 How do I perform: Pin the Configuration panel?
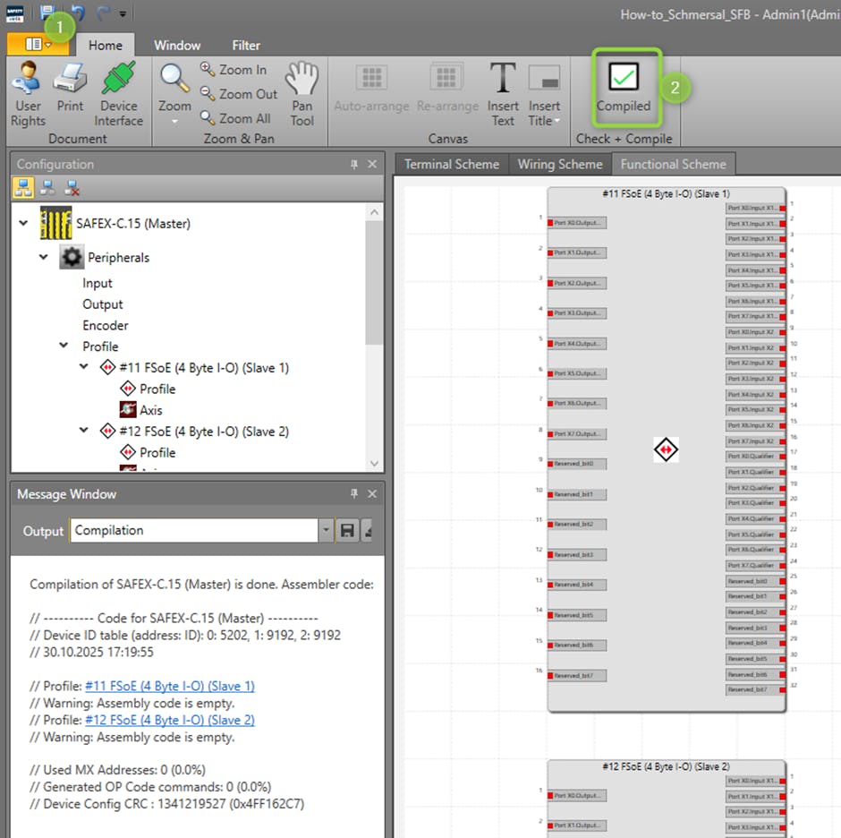coord(354,165)
